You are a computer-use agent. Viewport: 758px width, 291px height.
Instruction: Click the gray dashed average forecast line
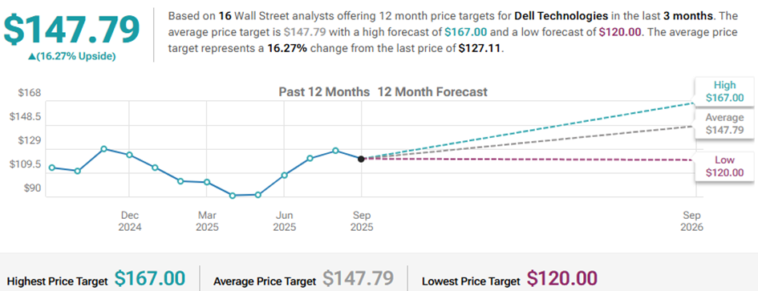click(x=527, y=142)
